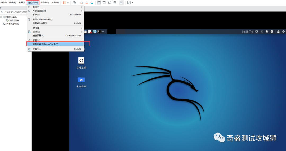Click the console view toolbar icon

[122, 3]
